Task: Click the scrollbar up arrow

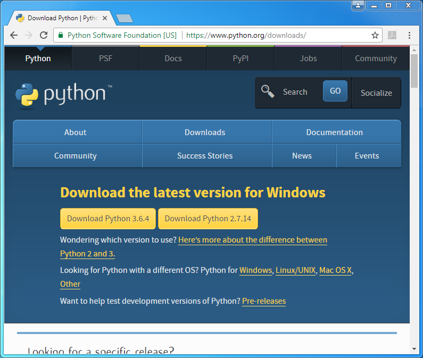Action: (x=414, y=50)
